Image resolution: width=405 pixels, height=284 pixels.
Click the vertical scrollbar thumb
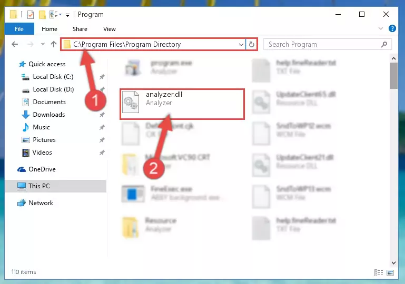(393, 76)
